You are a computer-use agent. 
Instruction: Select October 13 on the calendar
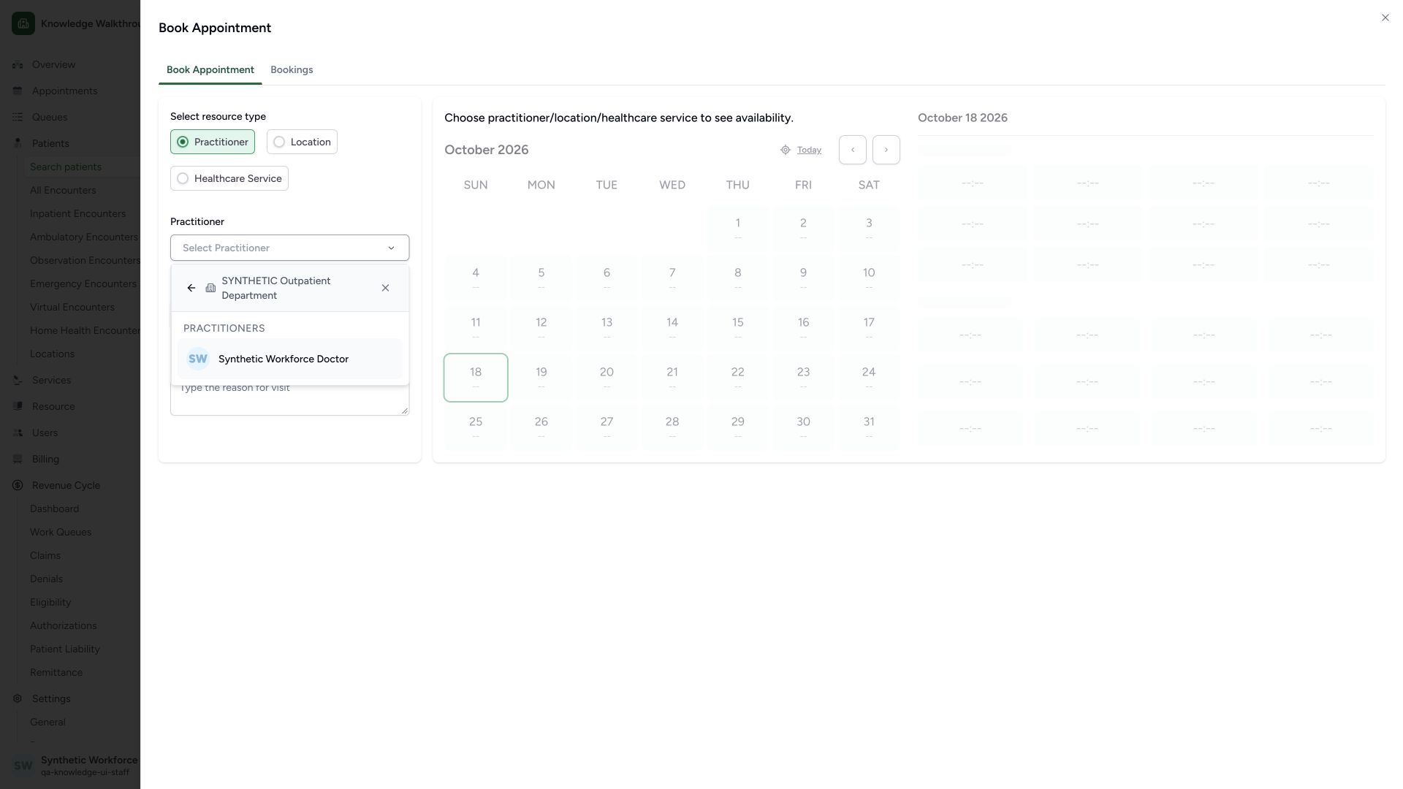tap(607, 328)
